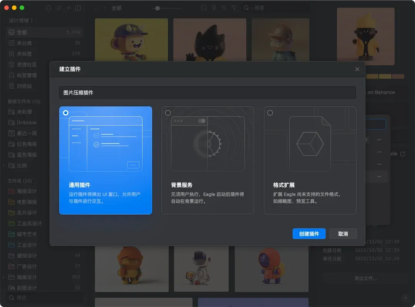Select 未标签 in the sidebar

tap(44, 54)
